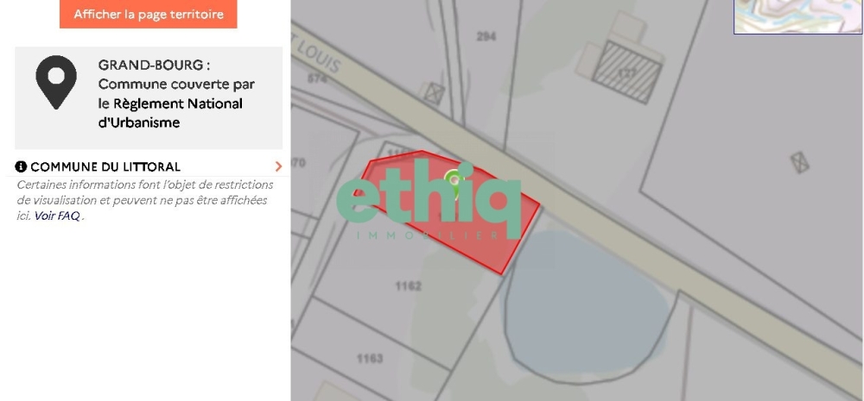Image resolution: width=864 pixels, height=401 pixels.
Task: Select parcel numbered 1162 on map
Action: [409, 286]
